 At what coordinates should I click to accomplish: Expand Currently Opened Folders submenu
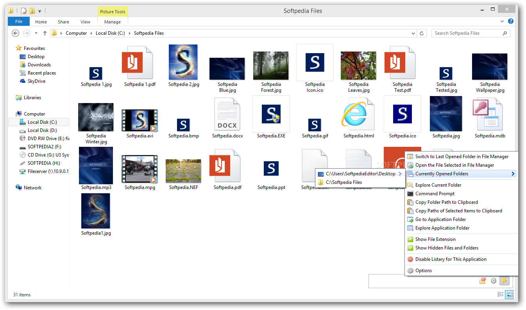(461, 174)
